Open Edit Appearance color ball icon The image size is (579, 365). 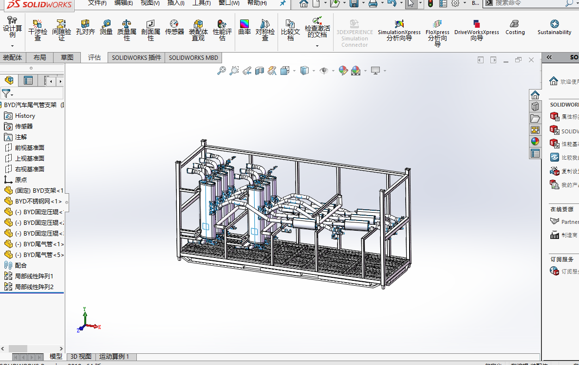point(343,71)
